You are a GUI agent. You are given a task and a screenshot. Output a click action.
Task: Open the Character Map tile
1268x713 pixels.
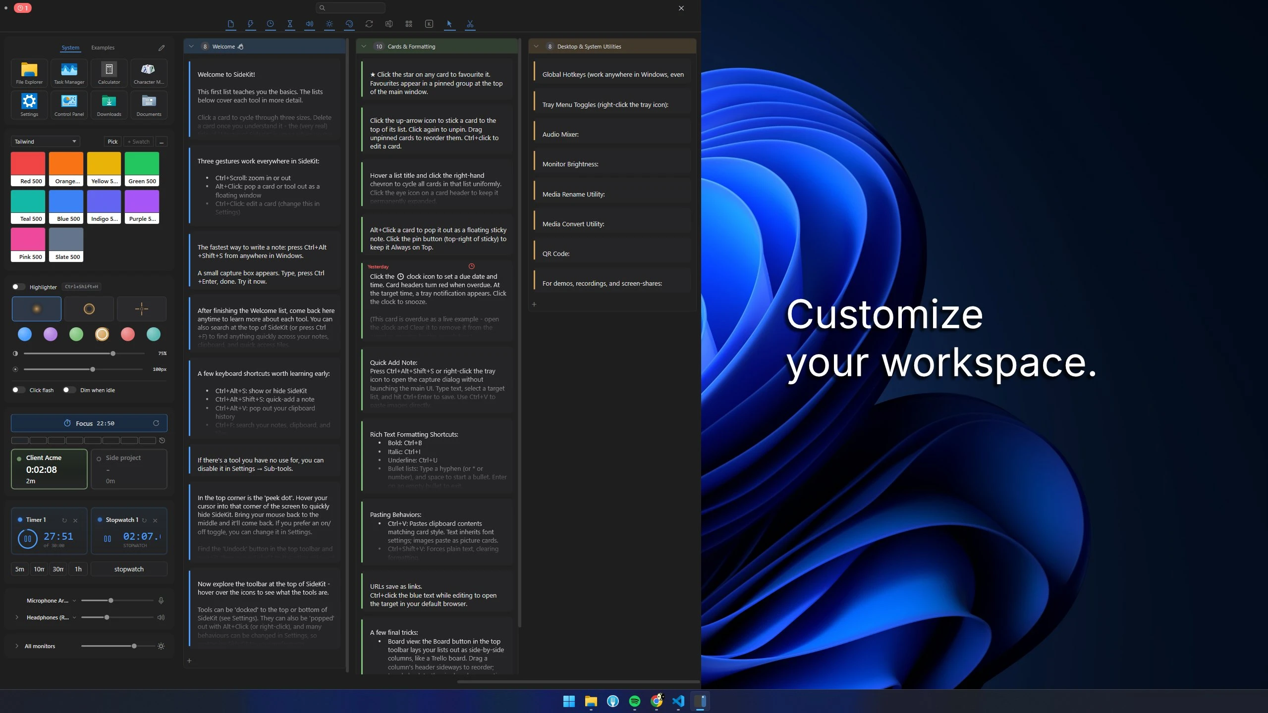pos(149,73)
